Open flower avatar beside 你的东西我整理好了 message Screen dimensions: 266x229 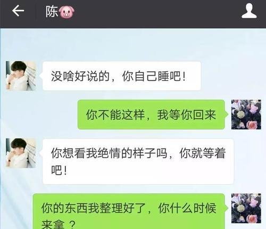(x=246, y=208)
